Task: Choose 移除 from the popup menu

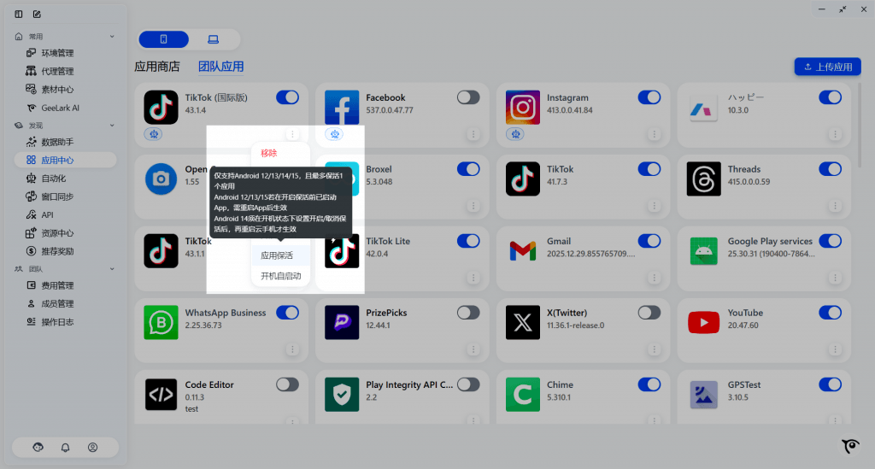Action: click(x=269, y=153)
